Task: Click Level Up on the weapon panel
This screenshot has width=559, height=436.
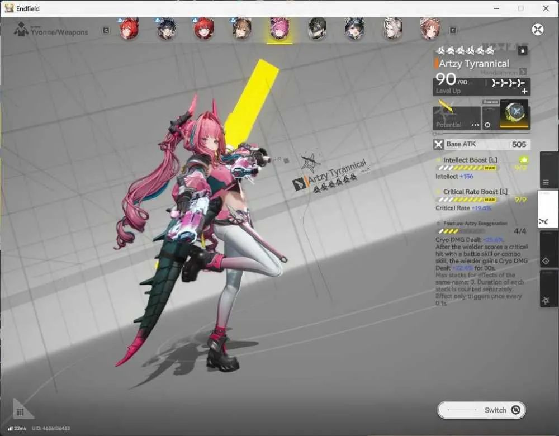Action: [448, 91]
